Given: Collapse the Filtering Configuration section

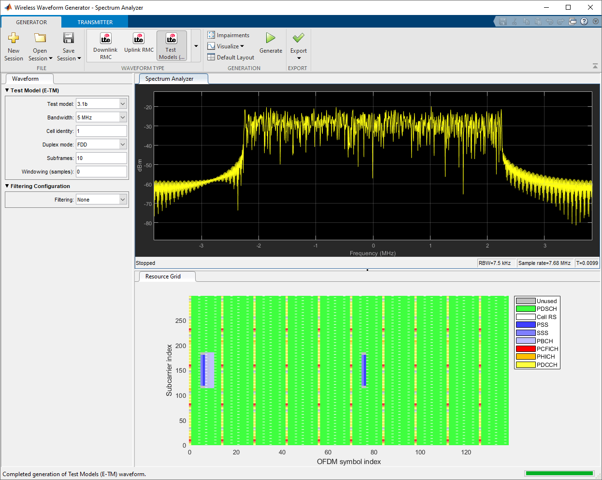Looking at the screenshot, I should [x=7, y=186].
